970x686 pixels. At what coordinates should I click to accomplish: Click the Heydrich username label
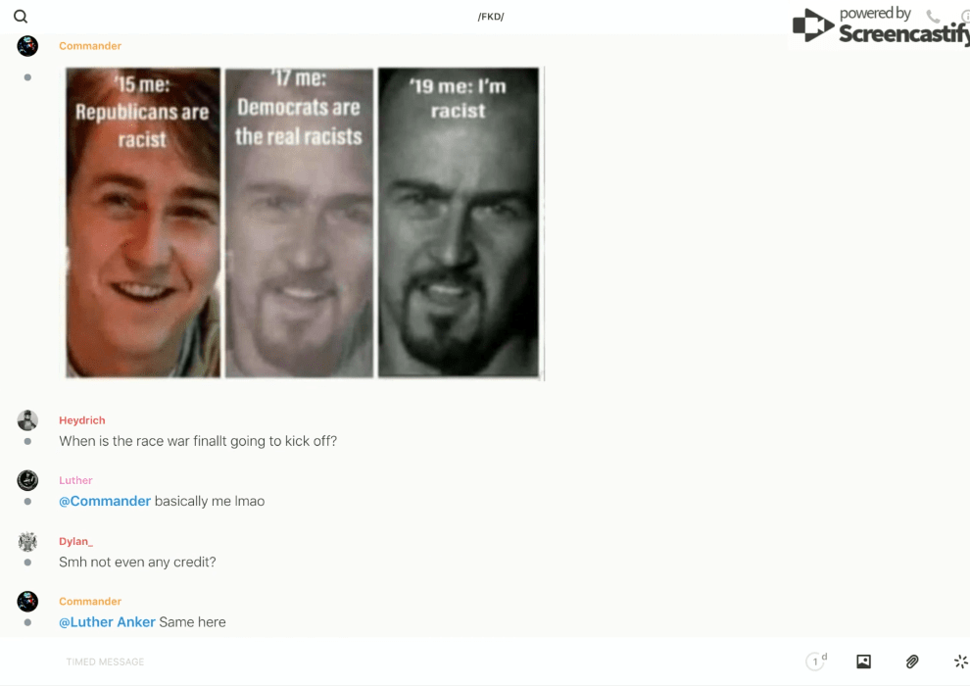[81, 420]
